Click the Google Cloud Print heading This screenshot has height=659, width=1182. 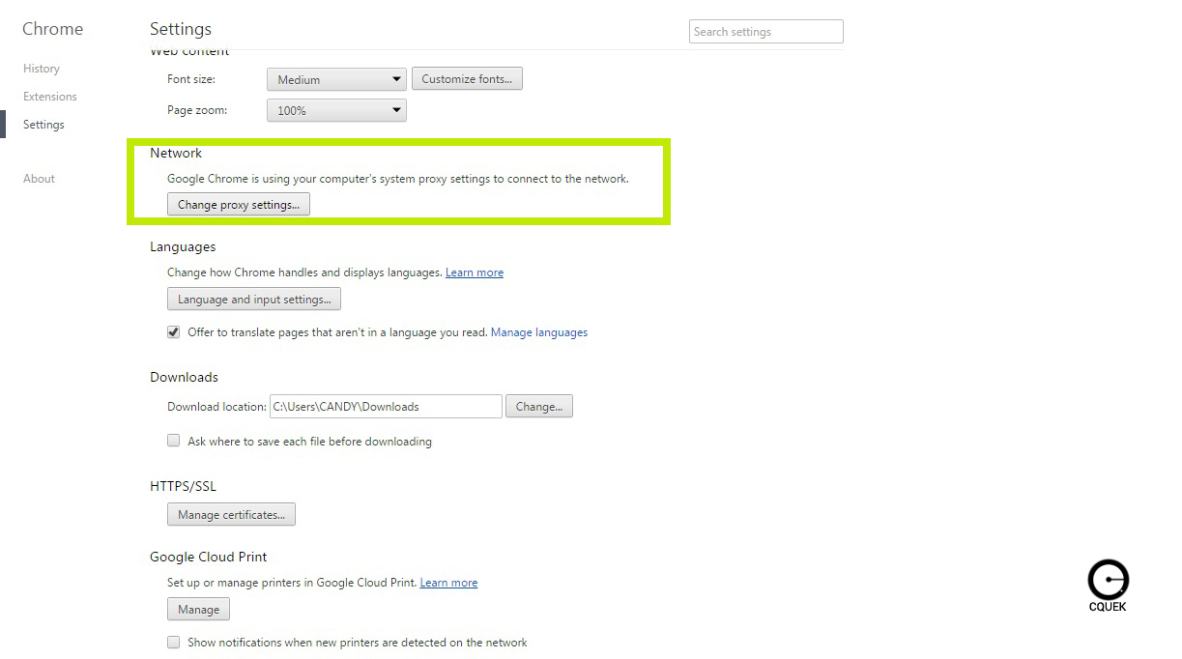208,557
